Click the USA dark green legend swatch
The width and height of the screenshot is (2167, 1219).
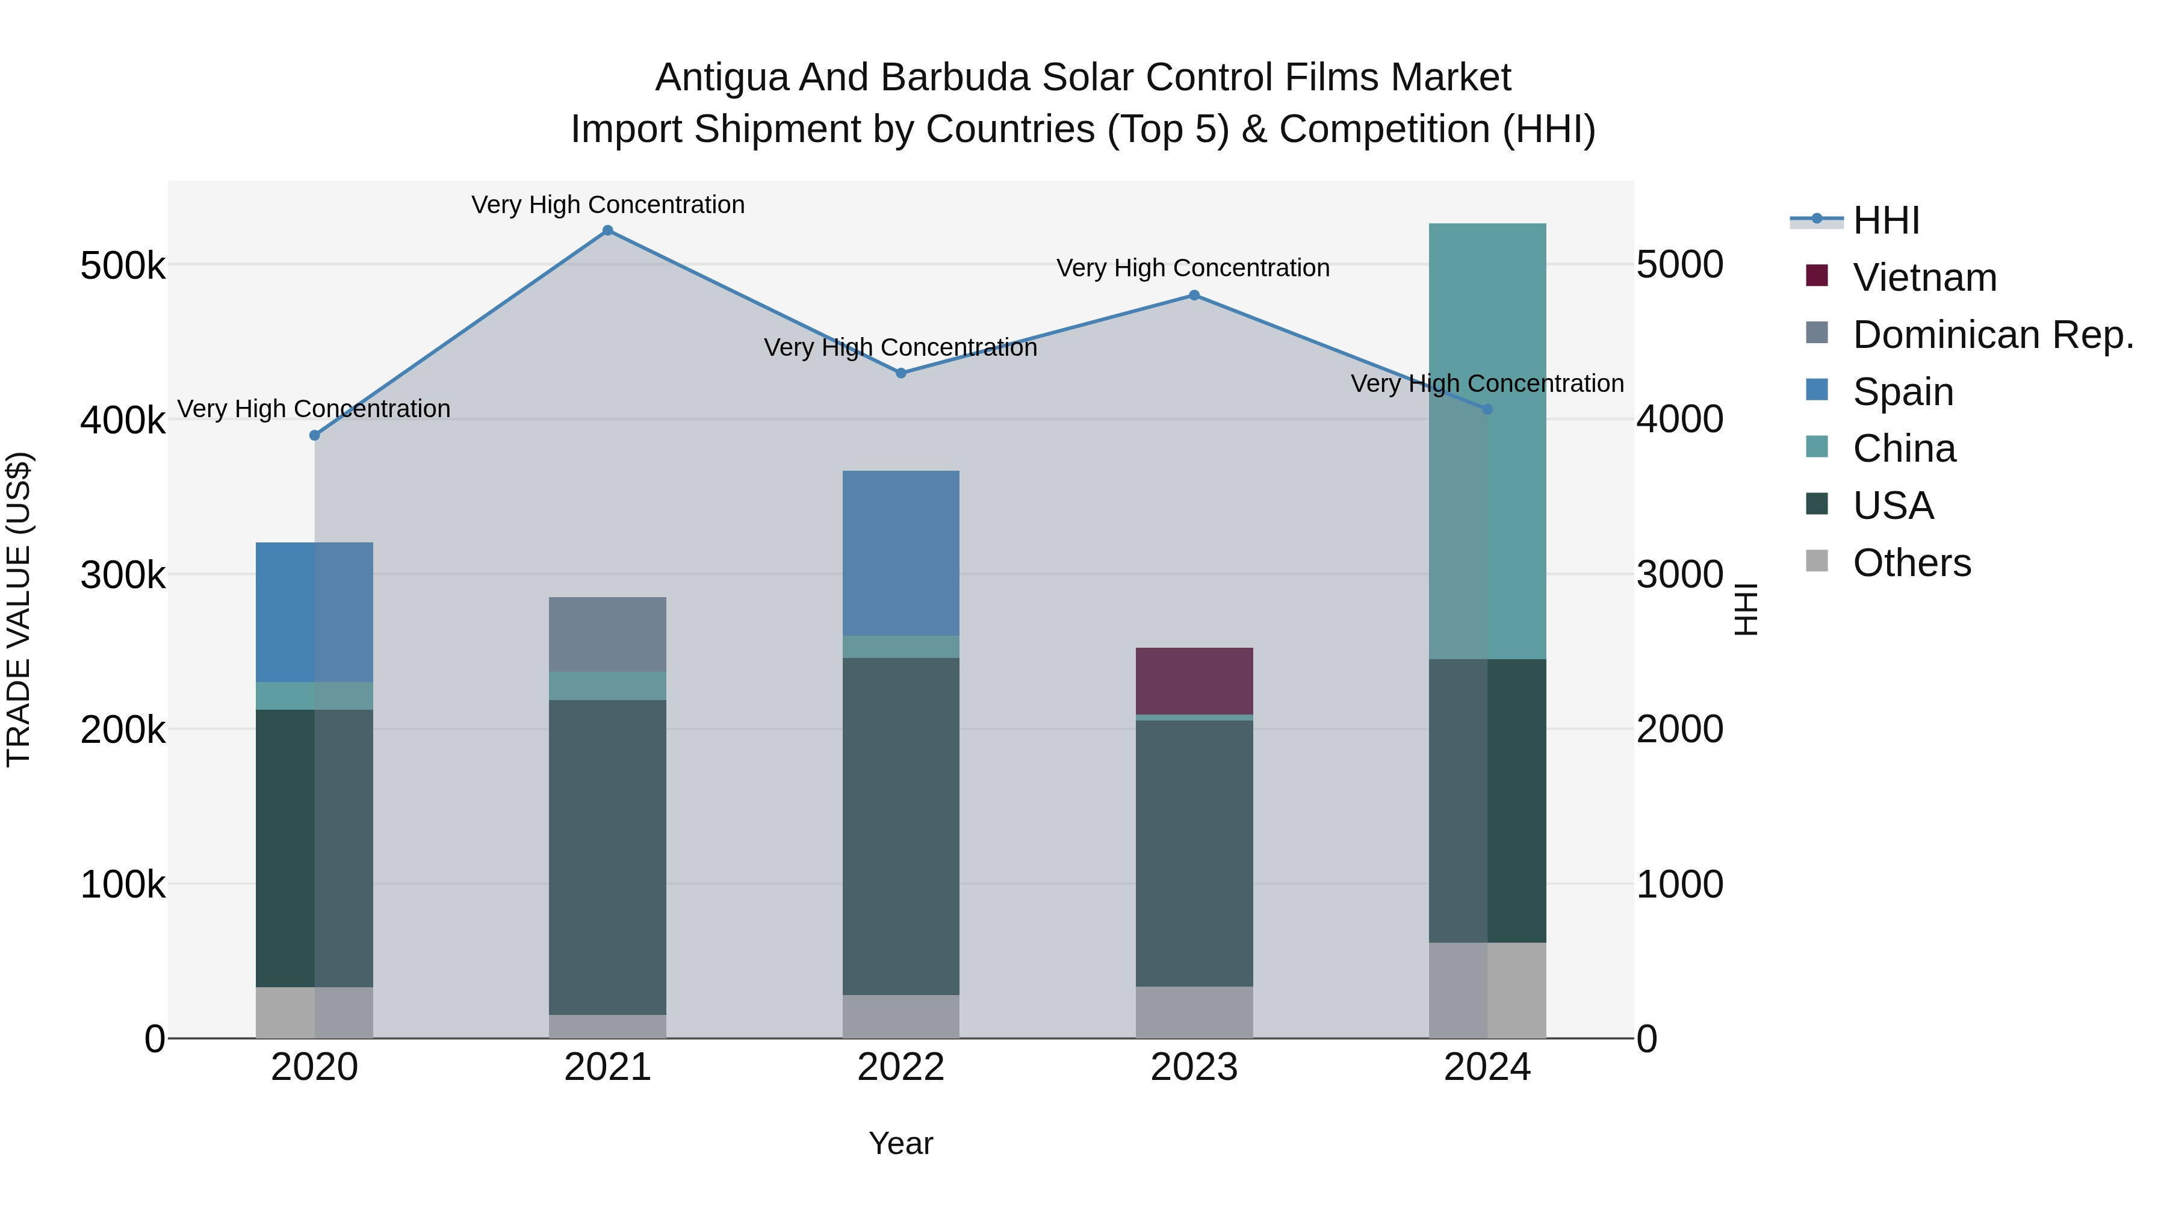(x=1817, y=503)
